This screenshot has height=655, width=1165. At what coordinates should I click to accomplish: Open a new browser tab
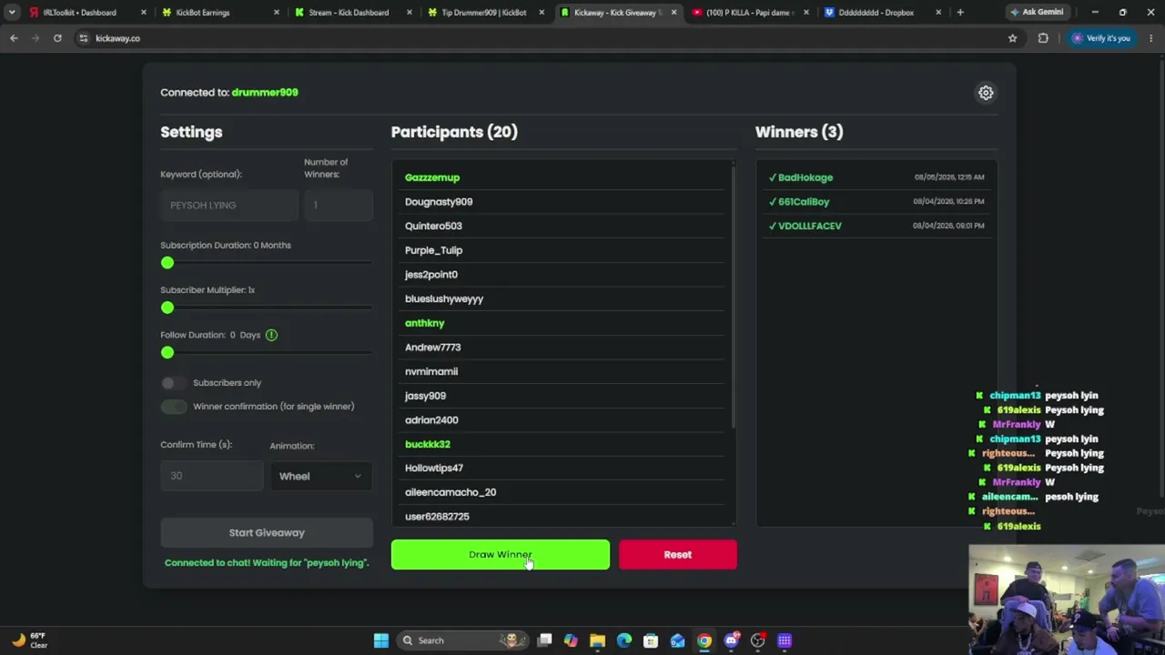[x=960, y=13]
